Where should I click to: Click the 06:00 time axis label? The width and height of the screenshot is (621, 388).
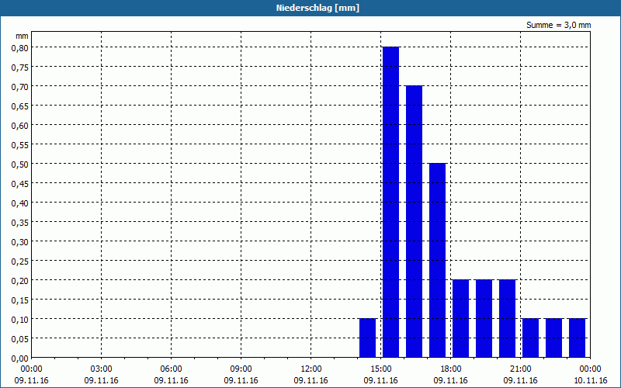click(x=171, y=369)
